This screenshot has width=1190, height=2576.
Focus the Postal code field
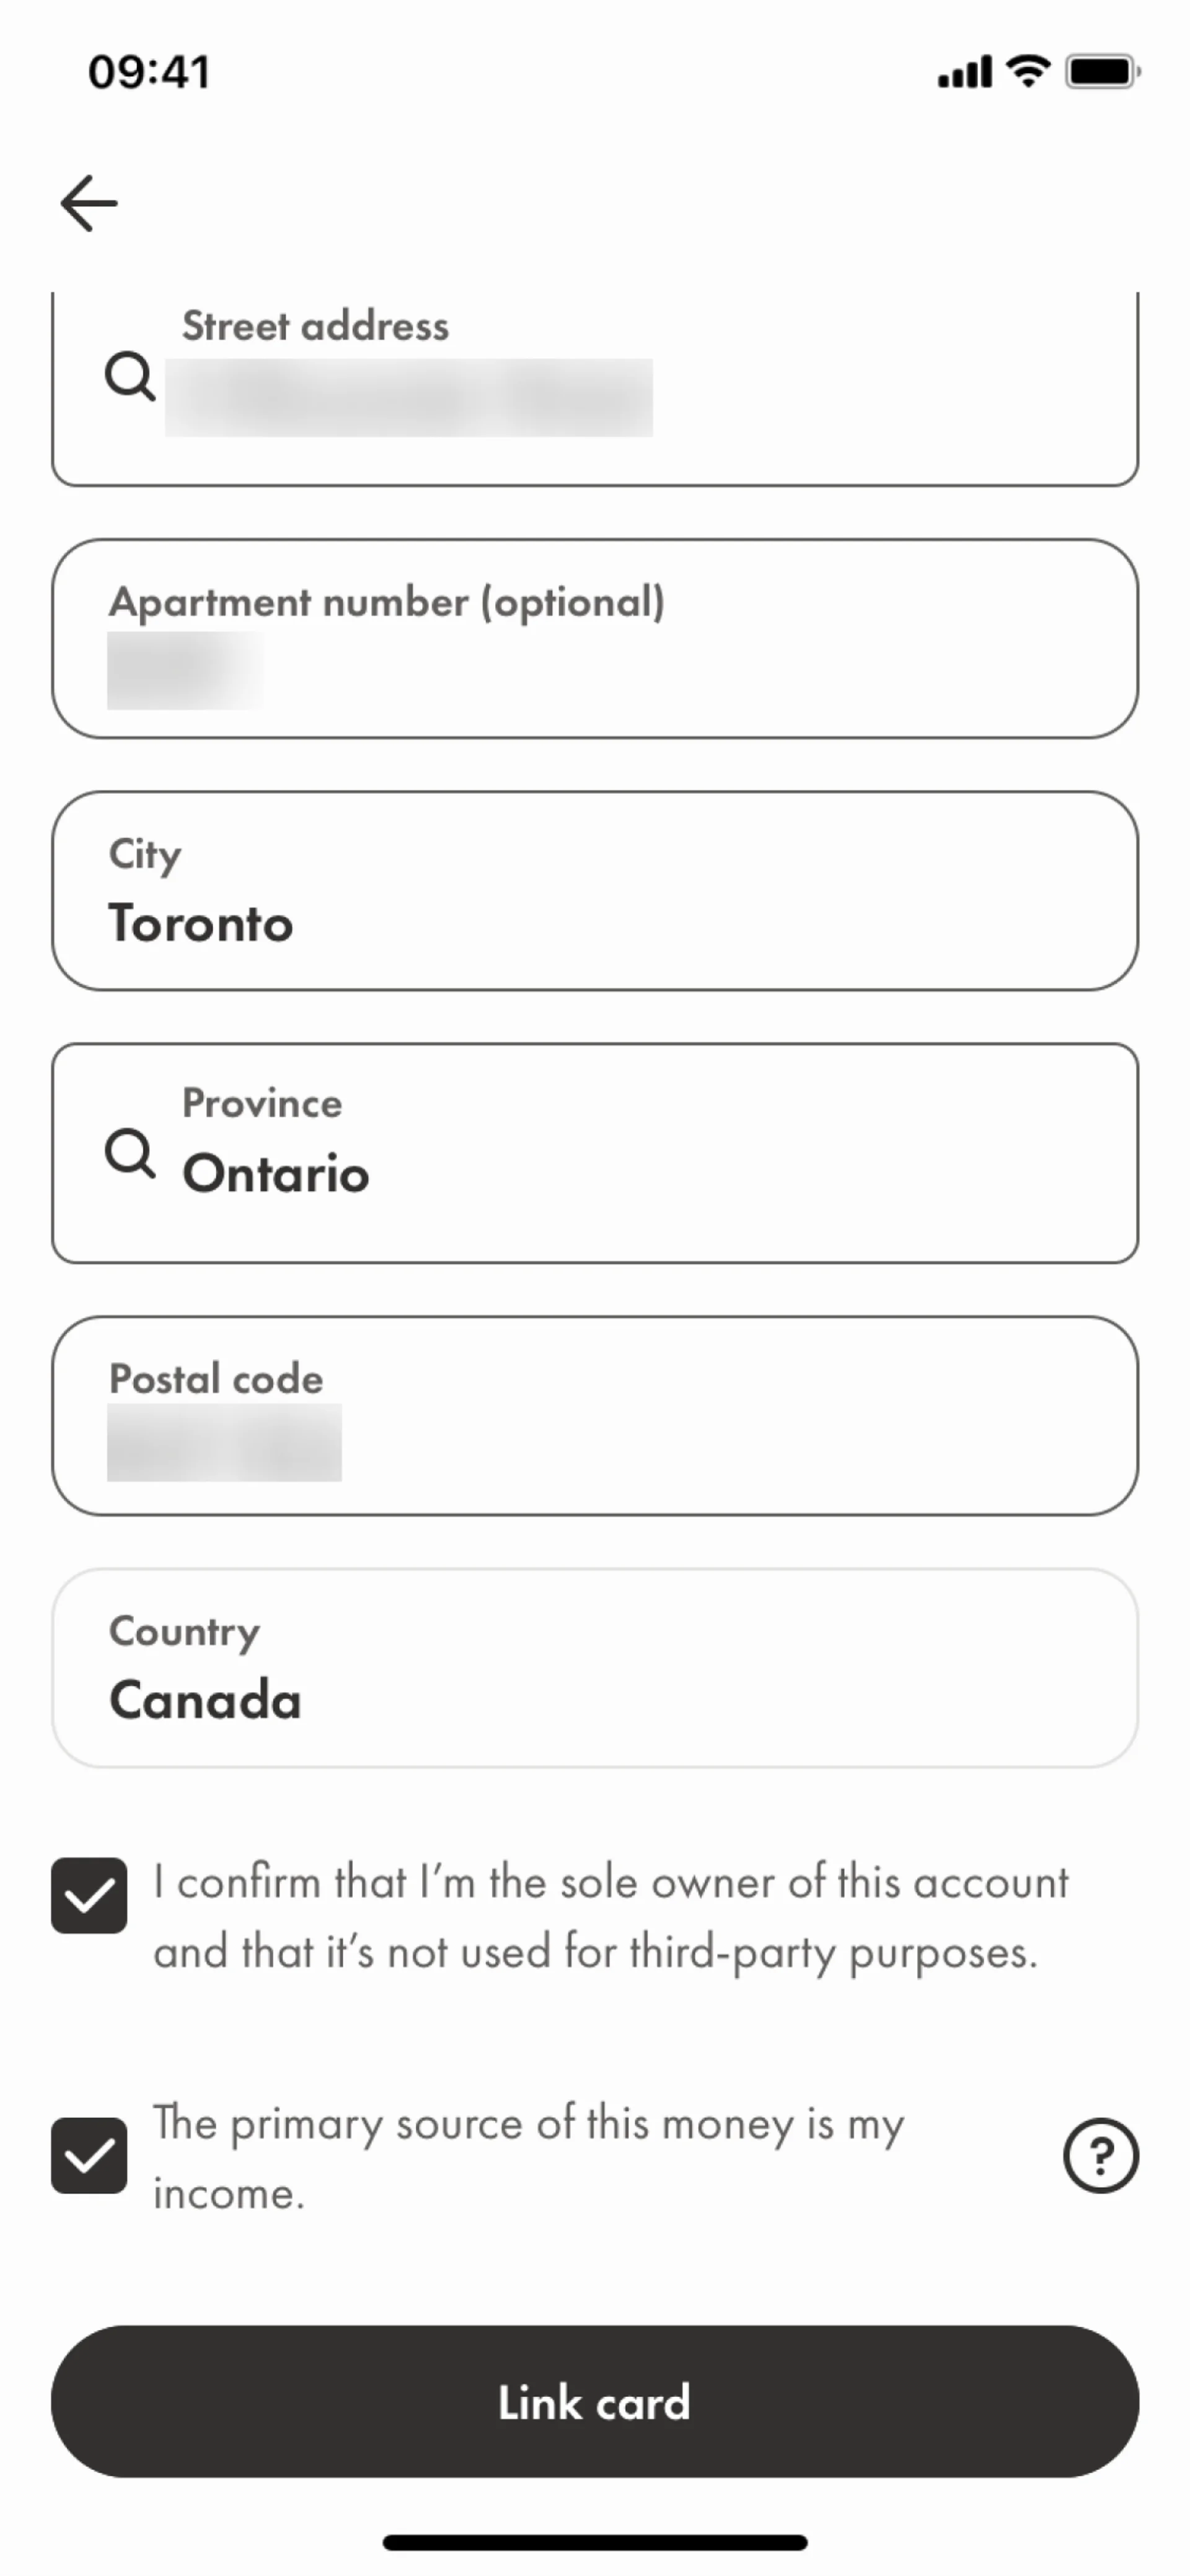(594, 1415)
